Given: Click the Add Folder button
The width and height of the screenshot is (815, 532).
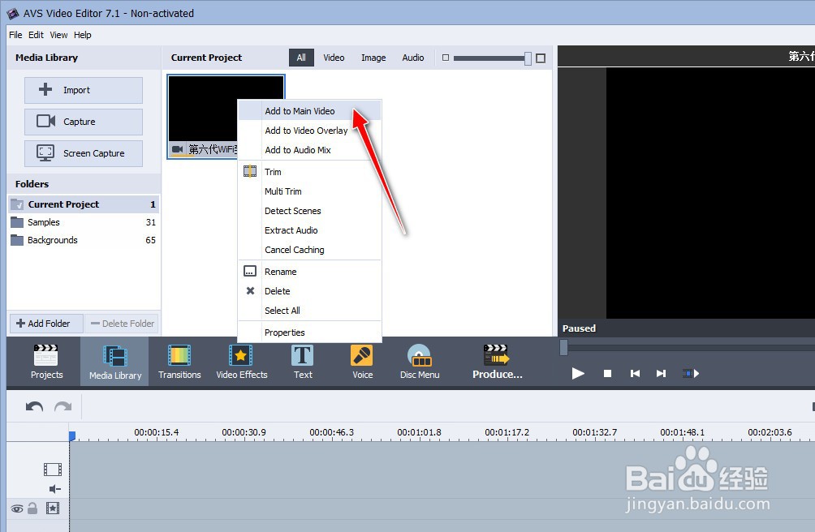Looking at the screenshot, I should coord(45,323).
